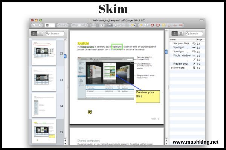Select the 'See your files' note
Image resolution: width=226 pixels, height=150 pixels.
pos(187,43)
